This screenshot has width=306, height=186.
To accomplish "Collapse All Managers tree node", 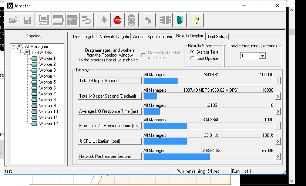I will (13, 47).
